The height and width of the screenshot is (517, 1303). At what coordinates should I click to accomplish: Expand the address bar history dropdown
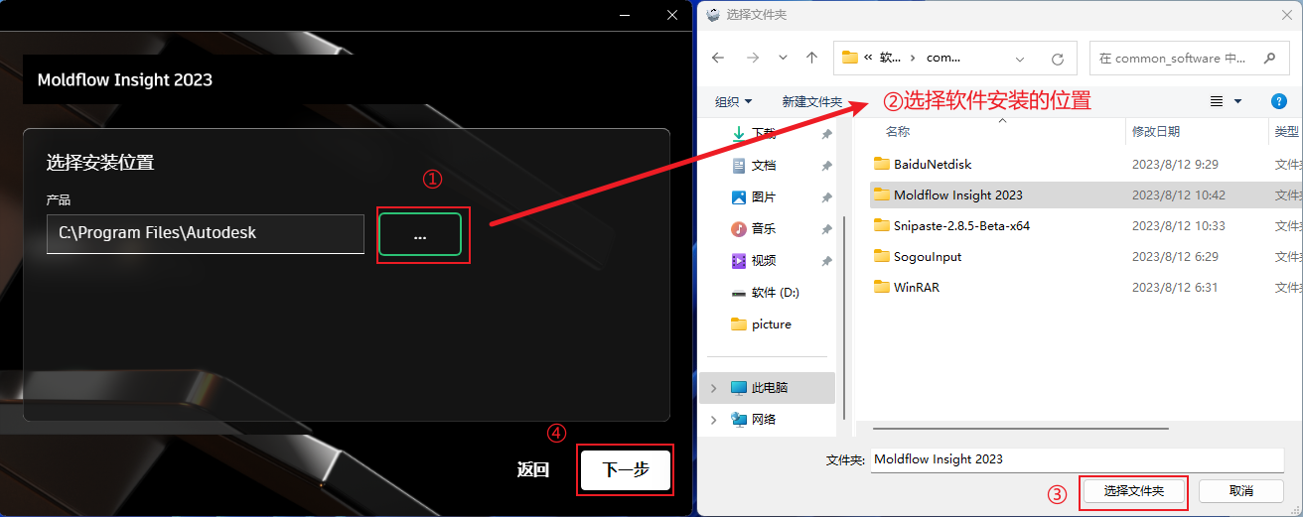click(1021, 59)
